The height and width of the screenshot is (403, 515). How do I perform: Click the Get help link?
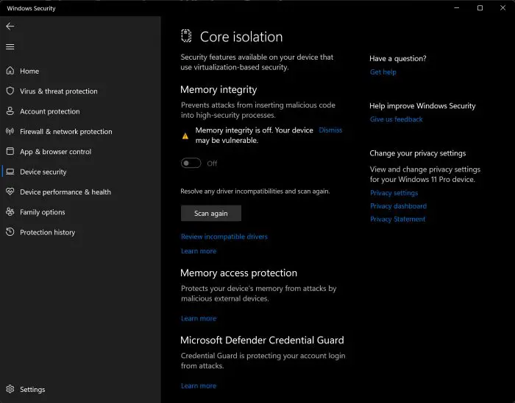(383, 72)
